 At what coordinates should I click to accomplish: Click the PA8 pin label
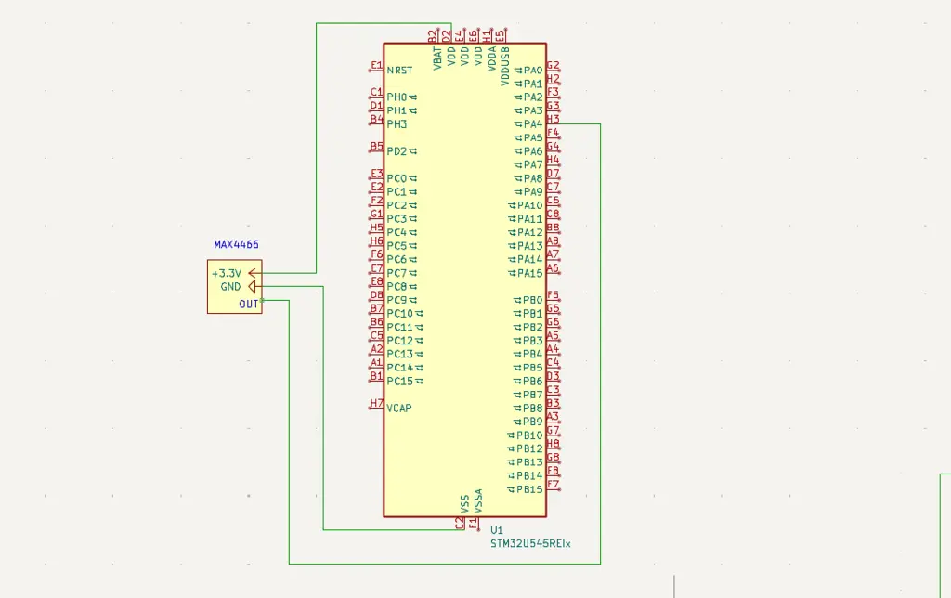click(x=533, y=178)
